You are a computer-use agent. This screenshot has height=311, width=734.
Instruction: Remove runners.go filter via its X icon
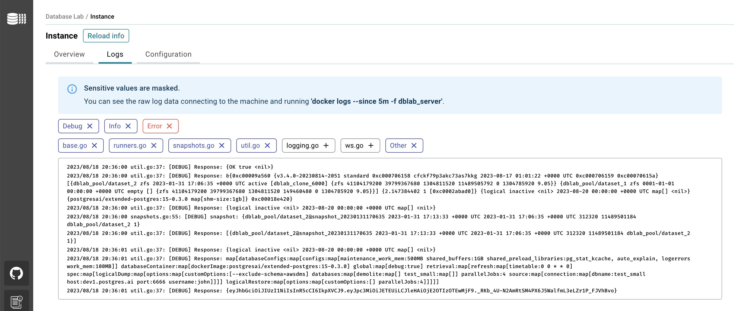154,146
